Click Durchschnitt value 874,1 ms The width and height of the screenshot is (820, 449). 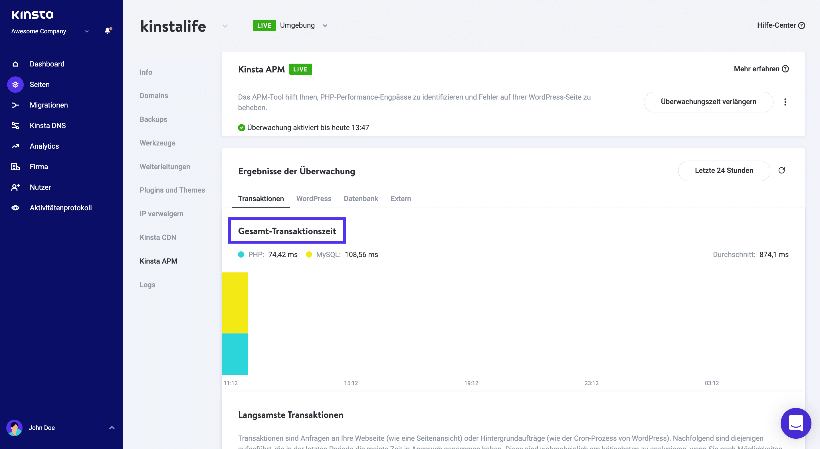coord(774,254)
